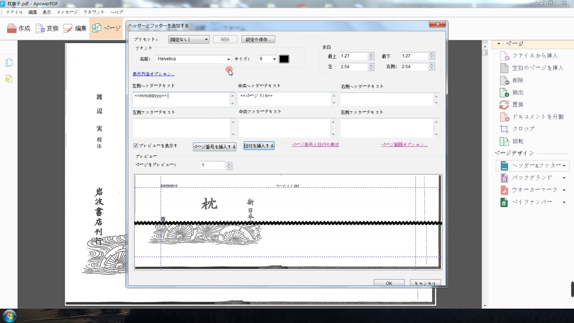
Task: Click the 右側 right margin field
Action: [414, 66]
